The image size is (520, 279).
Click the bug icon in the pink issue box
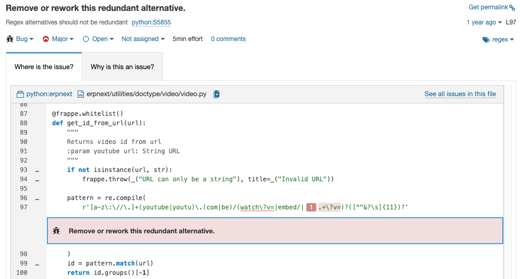[x=57, y=231]
